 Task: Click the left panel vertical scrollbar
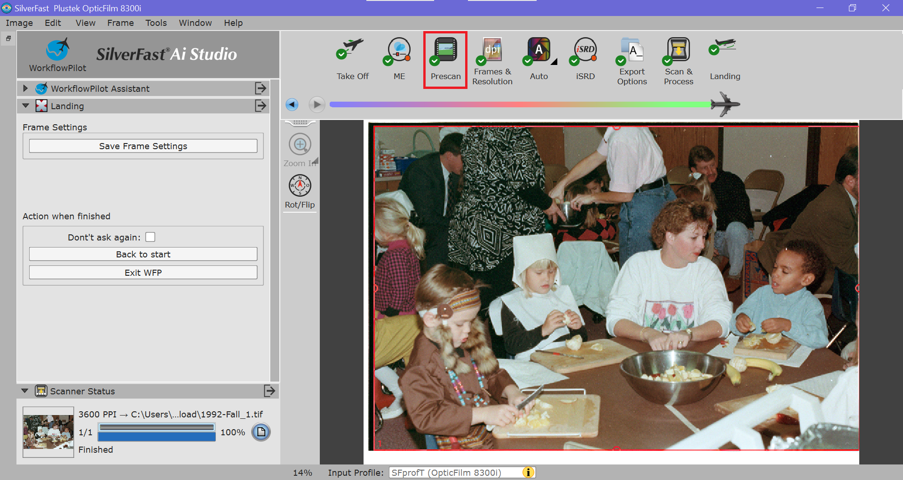point(275,231)
